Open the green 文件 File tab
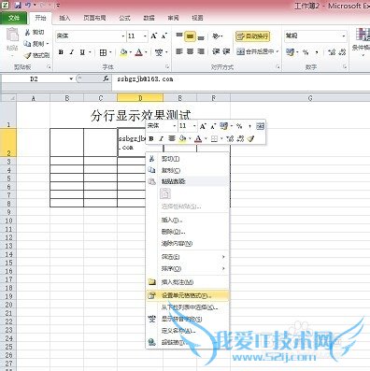Screen dimensions: 370x371 point(14,18)
